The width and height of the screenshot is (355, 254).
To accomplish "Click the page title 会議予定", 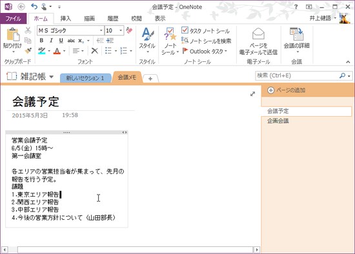I will click(x=35, y=101).
